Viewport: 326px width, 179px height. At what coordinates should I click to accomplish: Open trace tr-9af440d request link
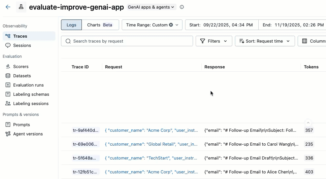pos(151,130)
